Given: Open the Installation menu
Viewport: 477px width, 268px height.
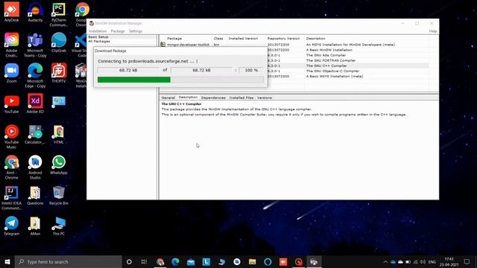Looking at the screenshot, I should coord(98,31).
